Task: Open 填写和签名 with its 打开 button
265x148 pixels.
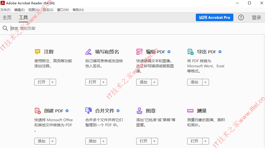Action: click(x=93, y=82)
